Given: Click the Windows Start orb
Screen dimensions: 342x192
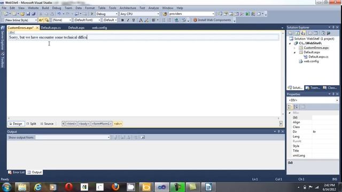Looking at the screenshot, I should 6,187.
